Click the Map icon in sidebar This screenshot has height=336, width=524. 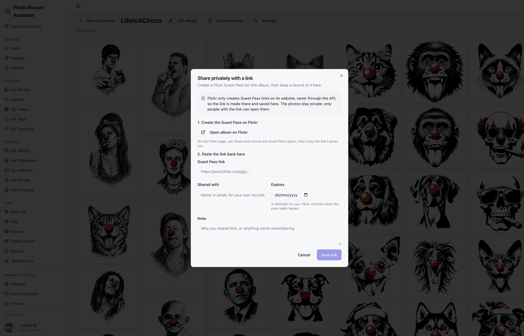pos(7,221)
